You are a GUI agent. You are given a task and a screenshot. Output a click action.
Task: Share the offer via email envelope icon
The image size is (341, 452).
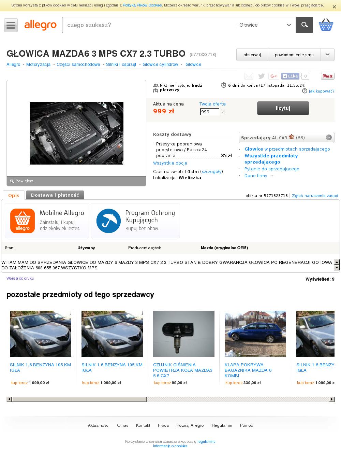pyautogui.click(x=249, y=76)
